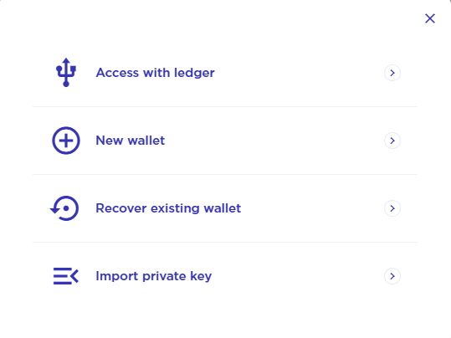451x338 pixels.
Task: Click the USB ledger icon
Action: [66, 73]
